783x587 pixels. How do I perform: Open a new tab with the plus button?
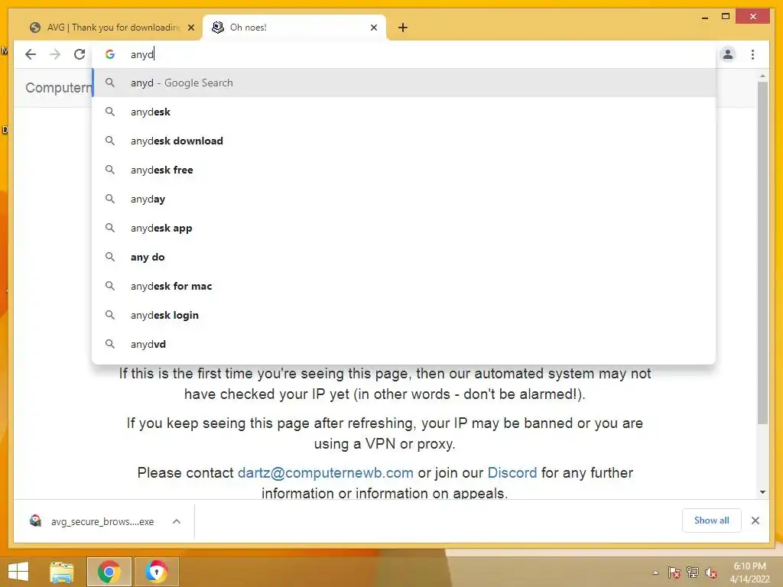pos(403,28)
